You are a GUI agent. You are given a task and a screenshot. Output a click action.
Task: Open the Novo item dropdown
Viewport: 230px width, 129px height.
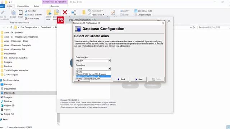pos(96,11)
